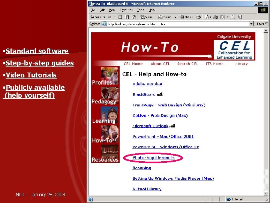This screenshot has width=270, height=203.
Task: Open the Help menu
Action: 151,10
